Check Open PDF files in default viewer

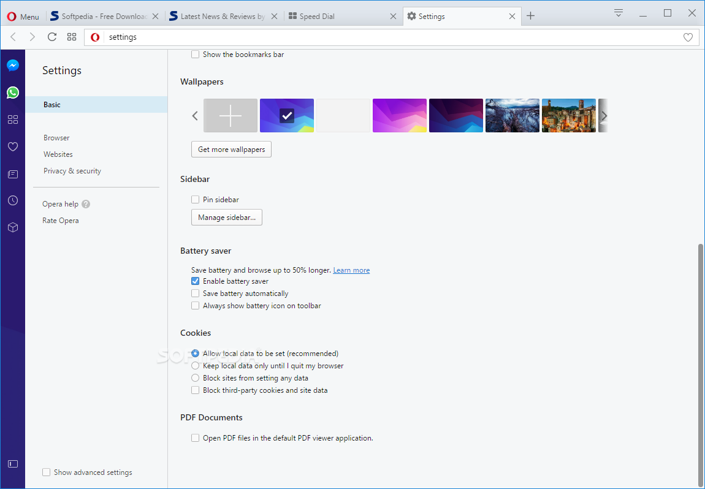(195, 438)
